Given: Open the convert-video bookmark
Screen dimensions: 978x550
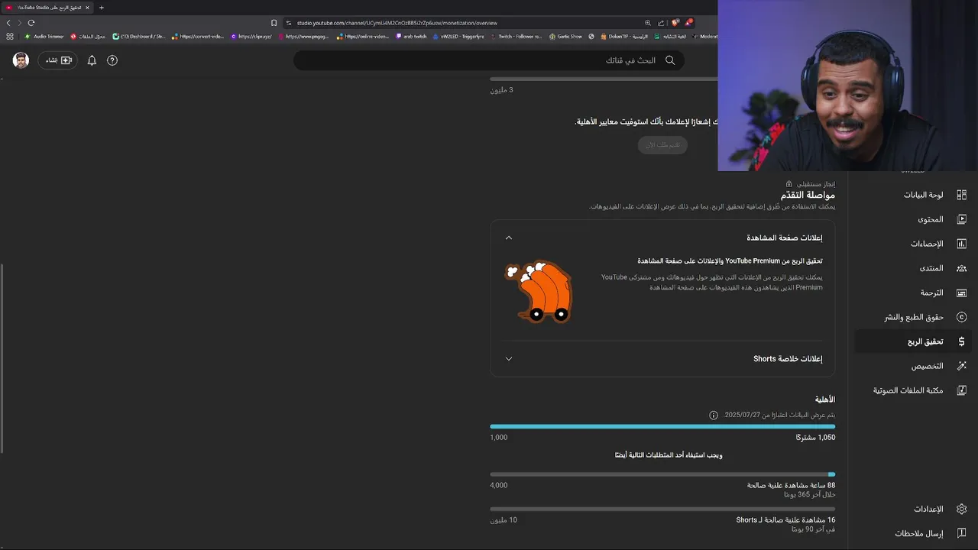Looking at the screenshot, I should coord(198,36).
